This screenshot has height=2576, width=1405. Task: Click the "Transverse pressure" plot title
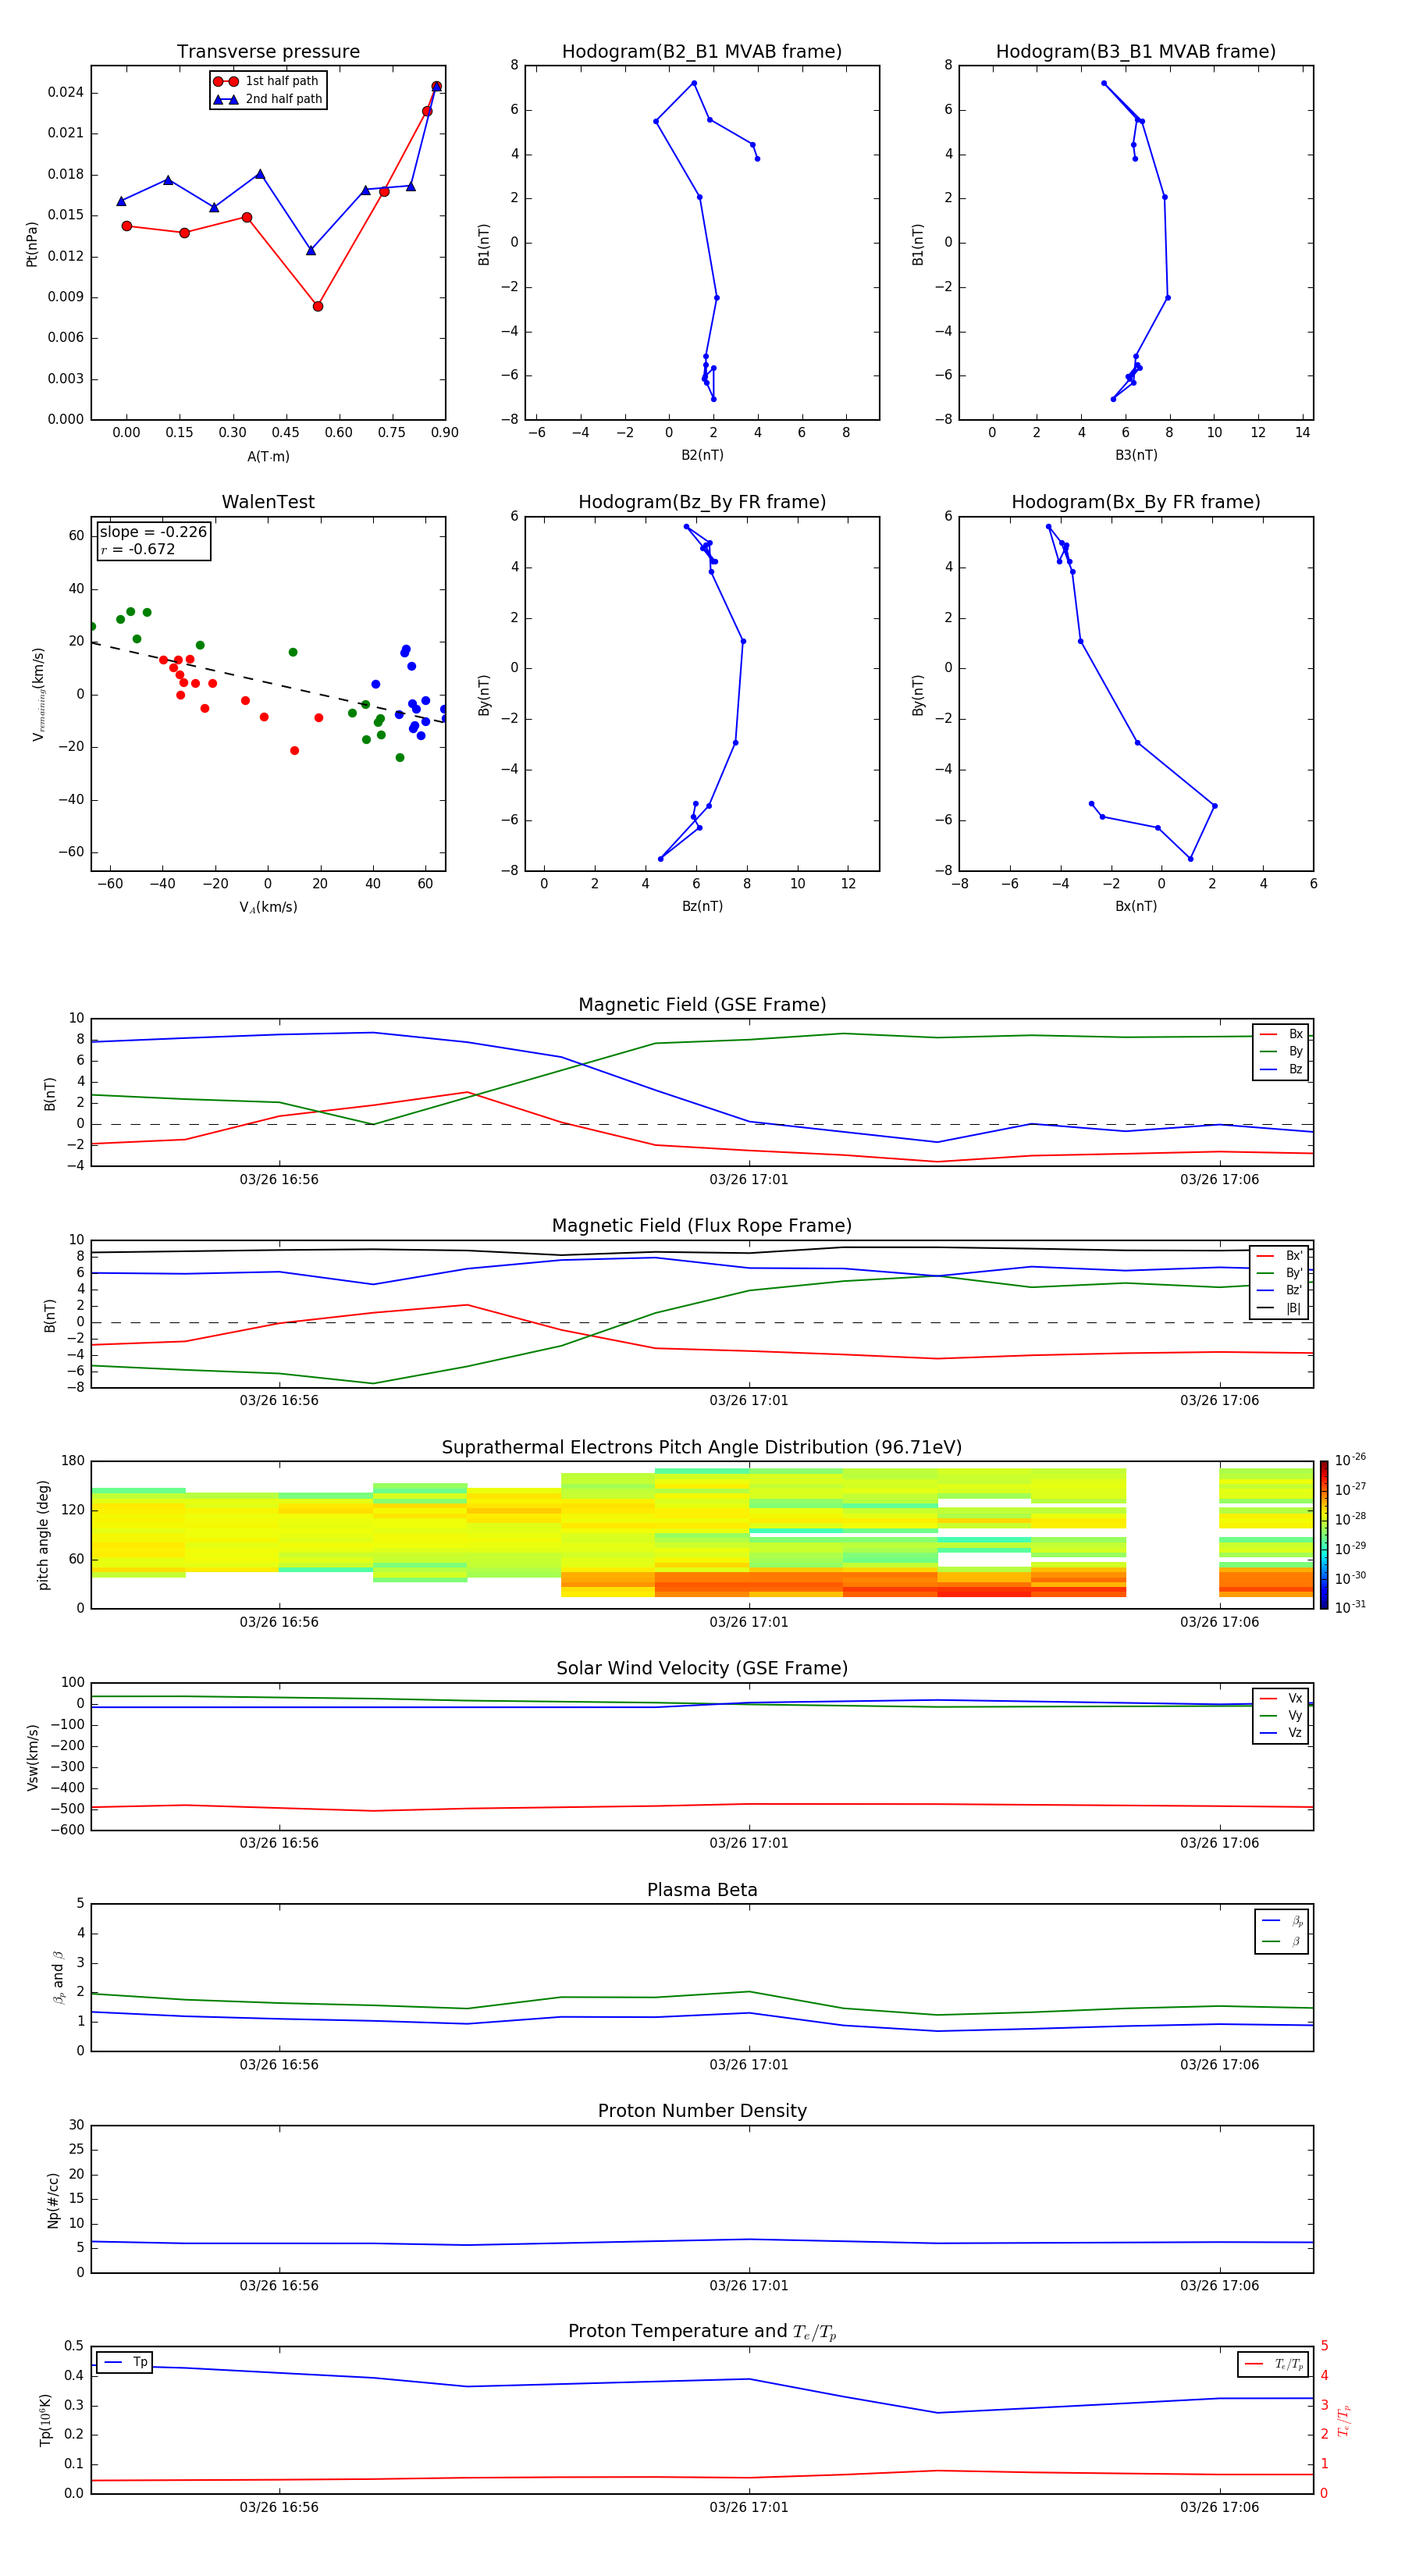[x=268, y=51]
